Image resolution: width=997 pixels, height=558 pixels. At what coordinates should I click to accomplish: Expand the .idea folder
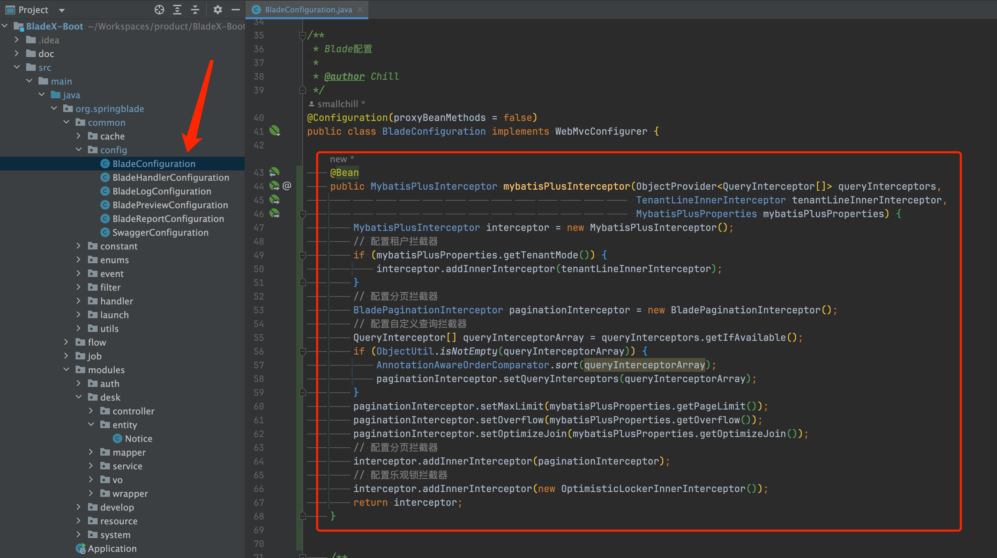click(x=16, y=40)
